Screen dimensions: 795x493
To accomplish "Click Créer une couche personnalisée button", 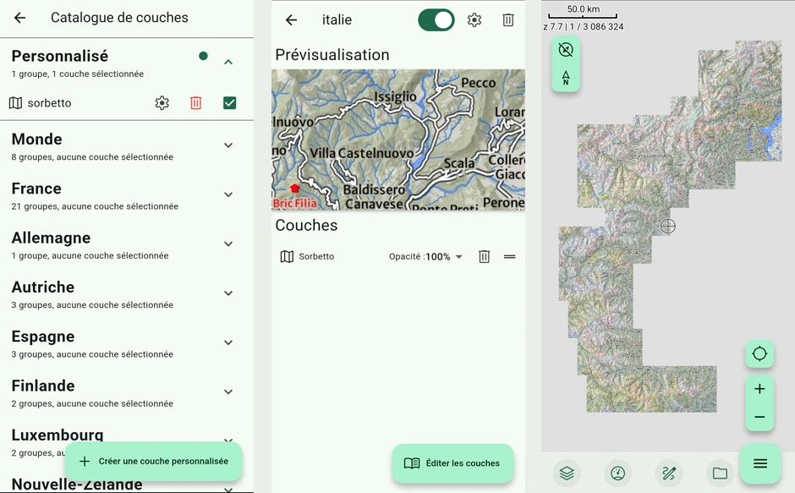I will [x=154, y=461].
